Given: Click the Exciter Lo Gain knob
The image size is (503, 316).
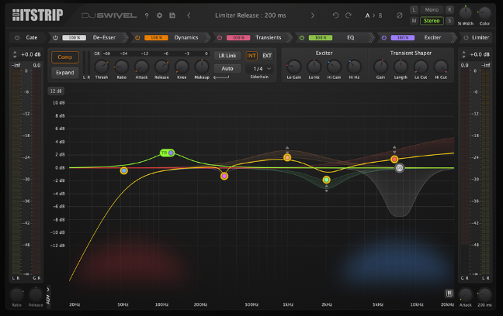Looking at the screenshot, I should coord(293,67).
